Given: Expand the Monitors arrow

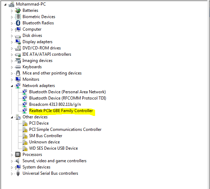Looking at the screenshot, I should [x=12, y=80].
